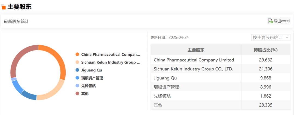Toggle Jiguang Qu legend dot
Image resolution: width=294 pixels, height=115 pixels.
point(77,70)
